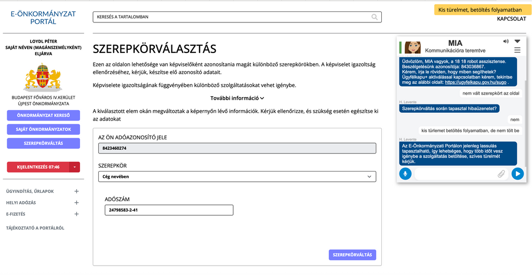
Task: Send the chat message
Action: (x=517, y=174)
